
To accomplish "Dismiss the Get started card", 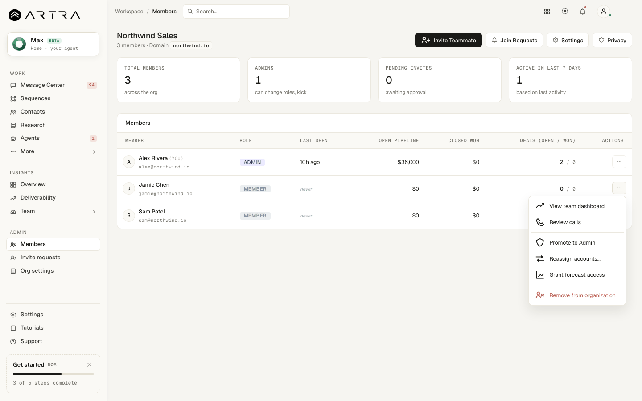I will pyautogui.click(x=90, y=364).
